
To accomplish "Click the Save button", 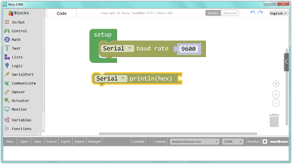I will (x=38, y=142).
